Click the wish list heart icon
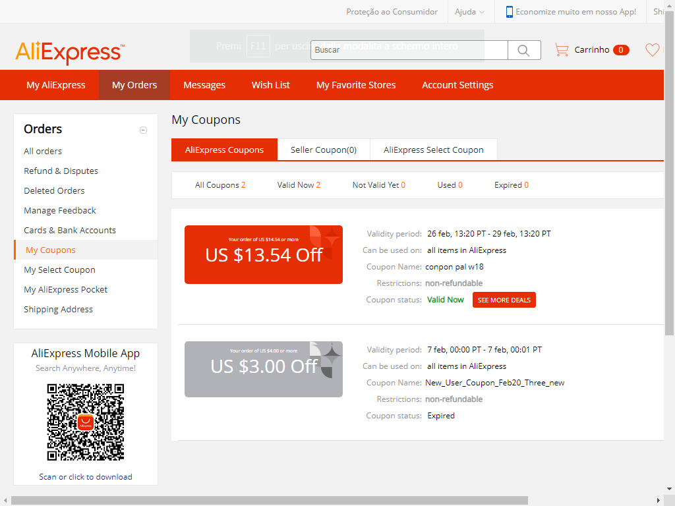675x506 pixels. (x=652, y=50)
